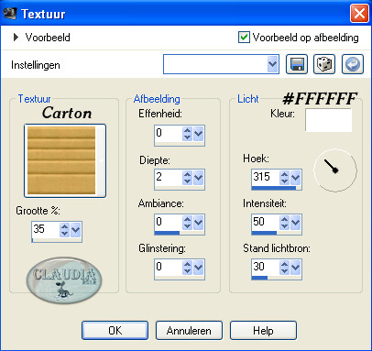Open the Intensiteit slider dropdown arrow
Image resolution: width=372 pixels, height=351 pixels.
[x=295, y=222]
